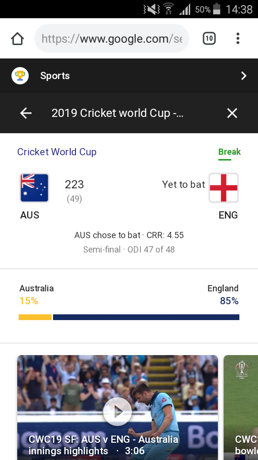Close the 2019 Cricket World Cup panel

[x=232, y=113]
